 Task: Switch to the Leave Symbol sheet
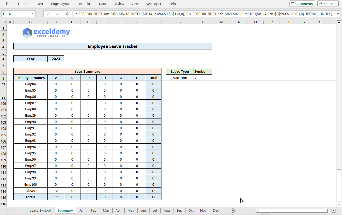[40, 211]
